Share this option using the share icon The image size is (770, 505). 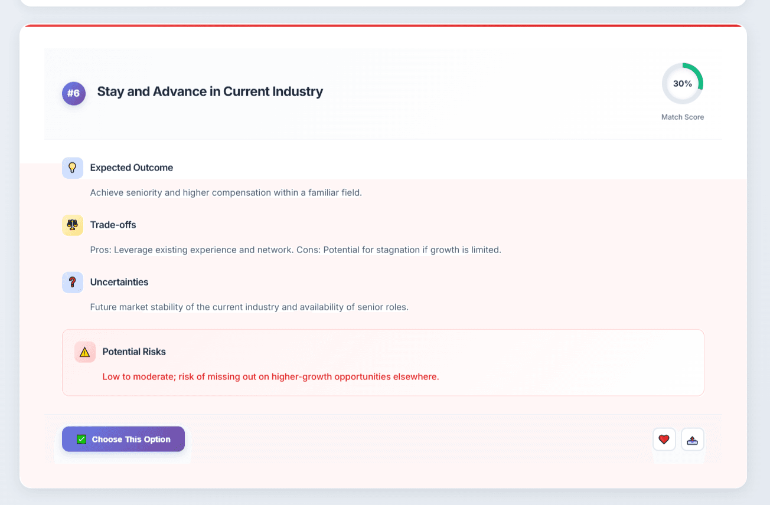tap(693, 440)
